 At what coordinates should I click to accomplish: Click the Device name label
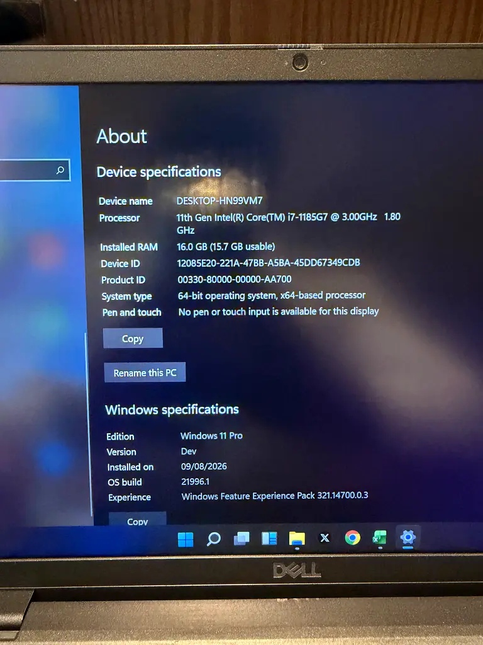(x=126, y=201)
